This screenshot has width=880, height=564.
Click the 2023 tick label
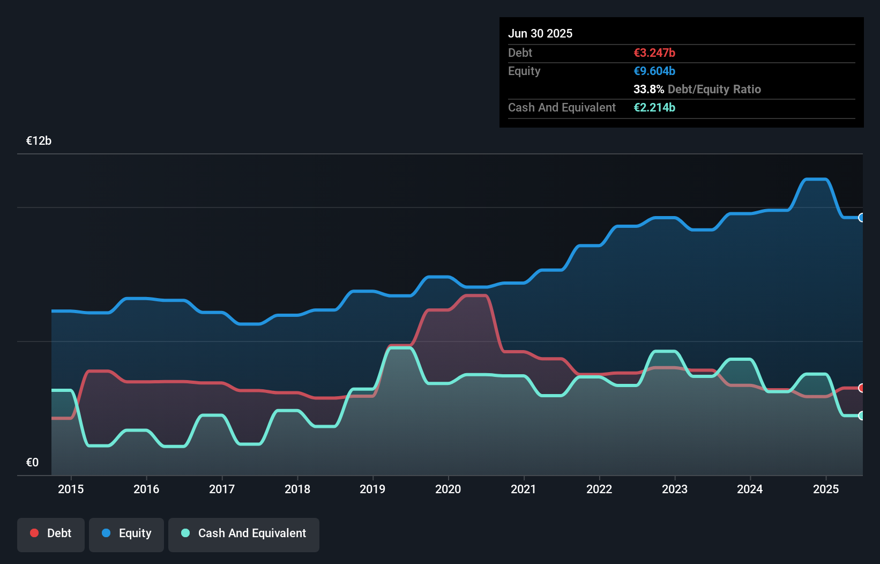675,489
